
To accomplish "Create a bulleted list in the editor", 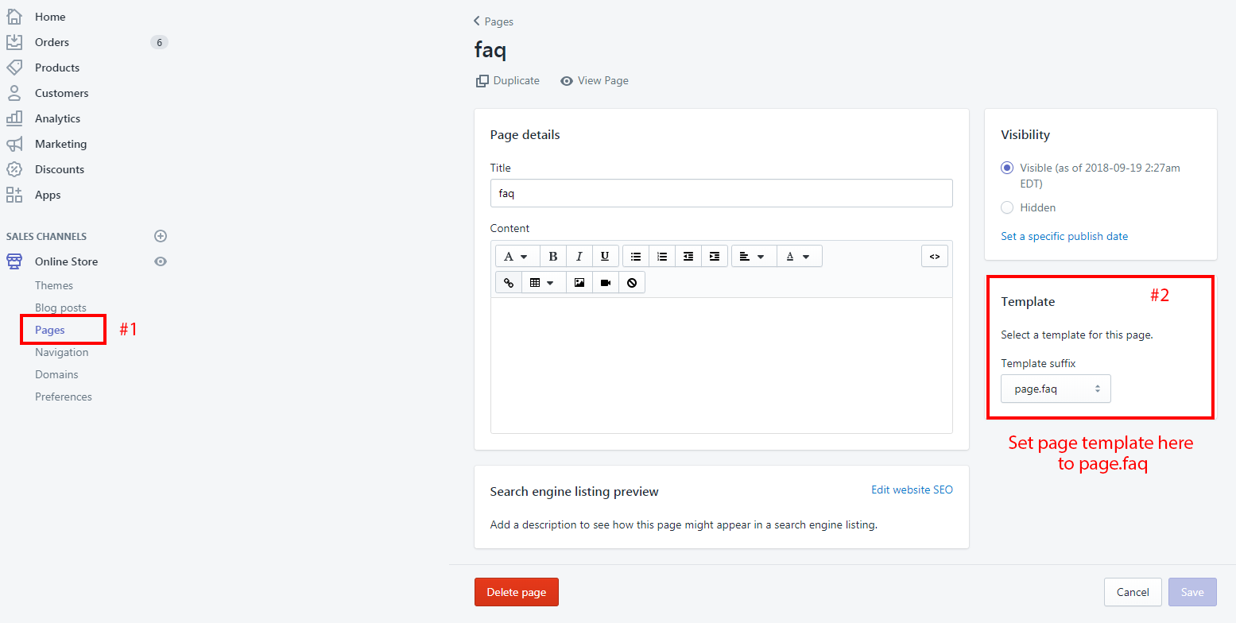I will [x=636, y=256].
